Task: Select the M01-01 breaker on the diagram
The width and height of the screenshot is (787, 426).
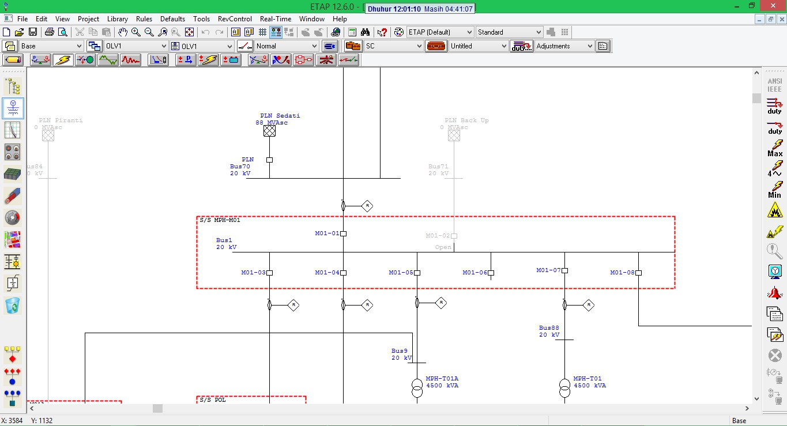Action: coord(343,233)
